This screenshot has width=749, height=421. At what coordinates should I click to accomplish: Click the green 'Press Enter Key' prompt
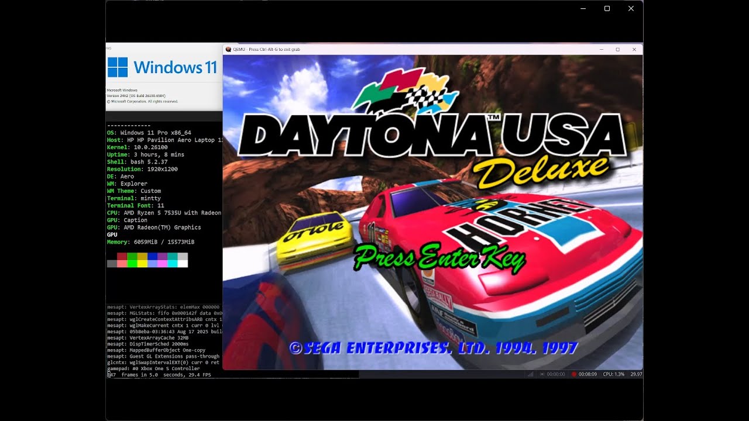pyautogui.click(x=439, y=258)
